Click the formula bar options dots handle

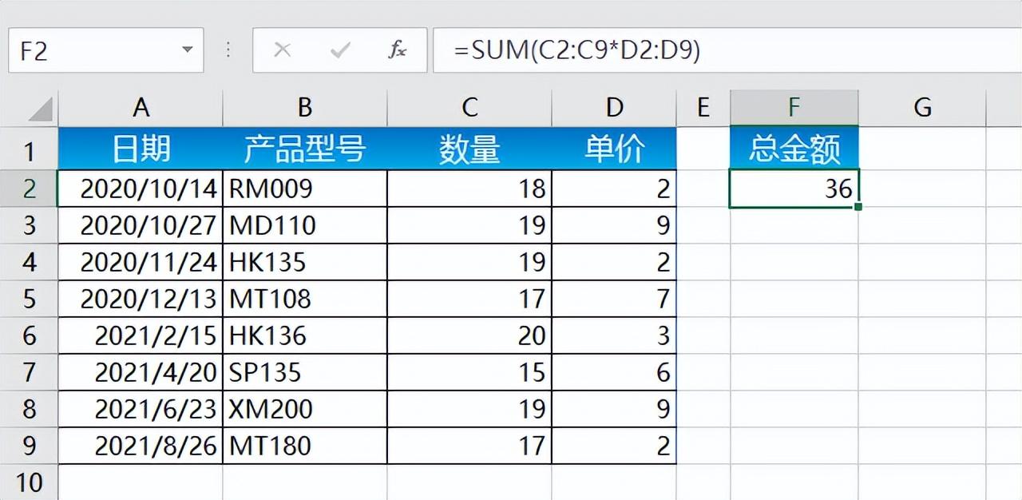point(228,50)
